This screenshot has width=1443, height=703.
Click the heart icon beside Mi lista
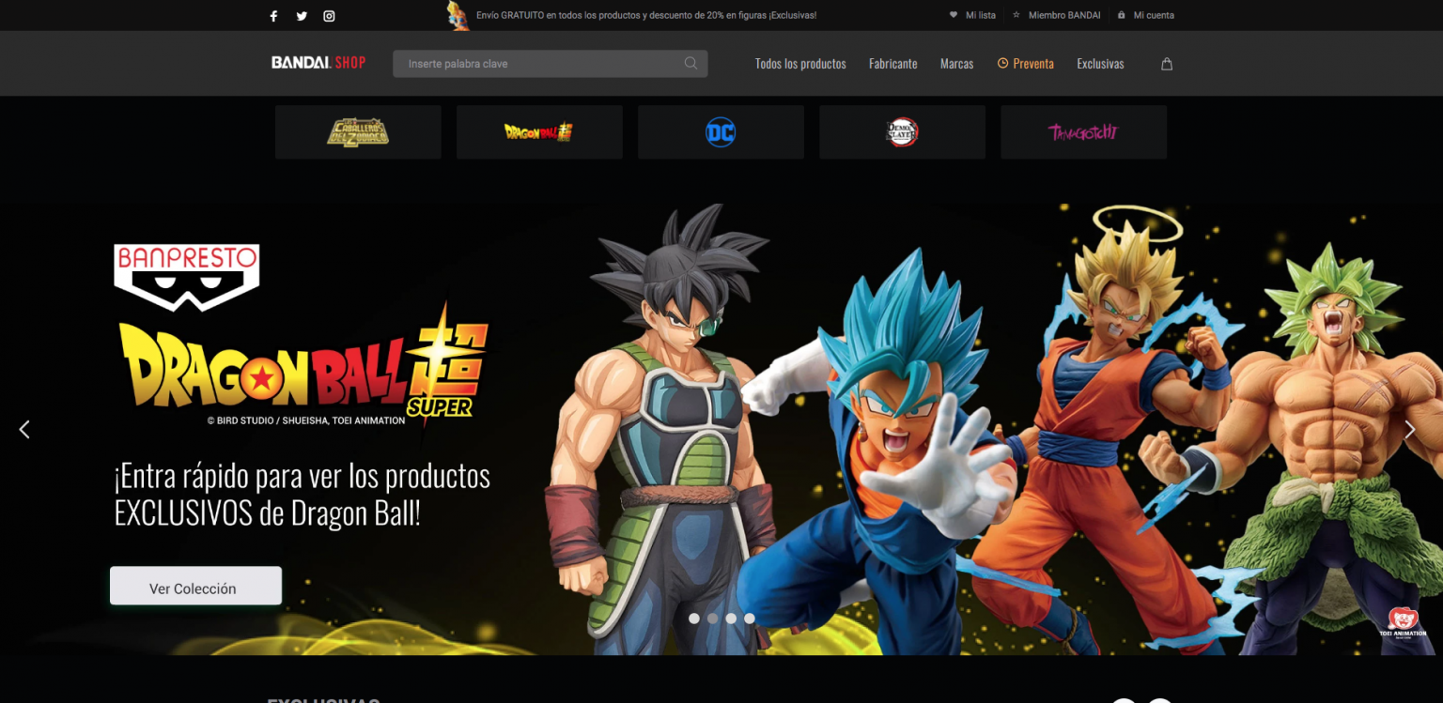tap(954, 15)
